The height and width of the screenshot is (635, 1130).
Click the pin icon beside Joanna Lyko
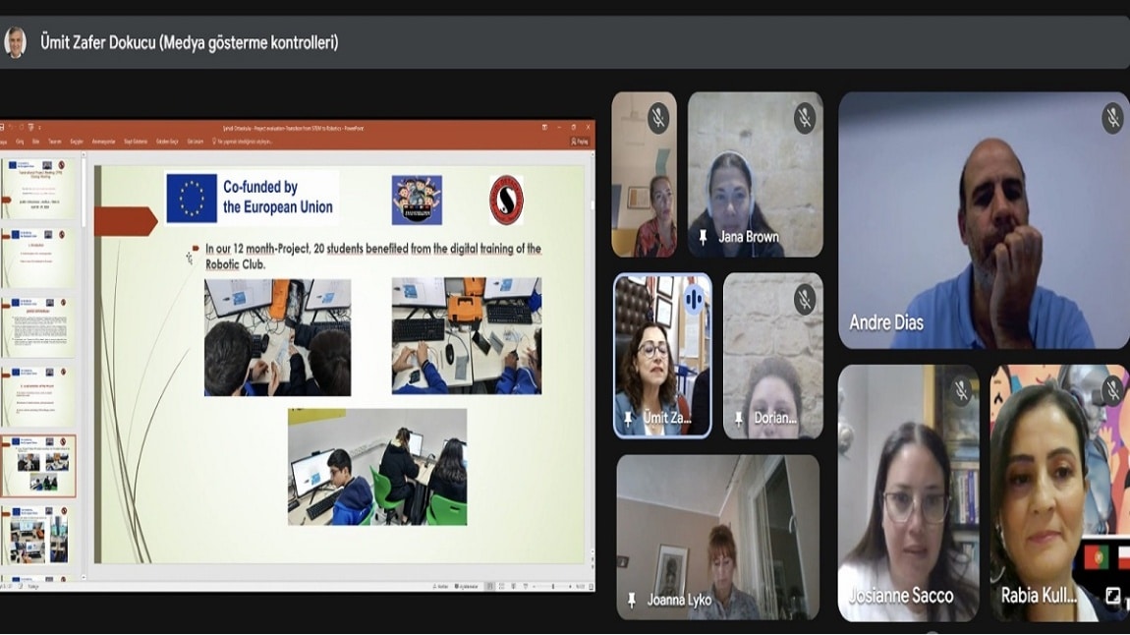(631, 601)
